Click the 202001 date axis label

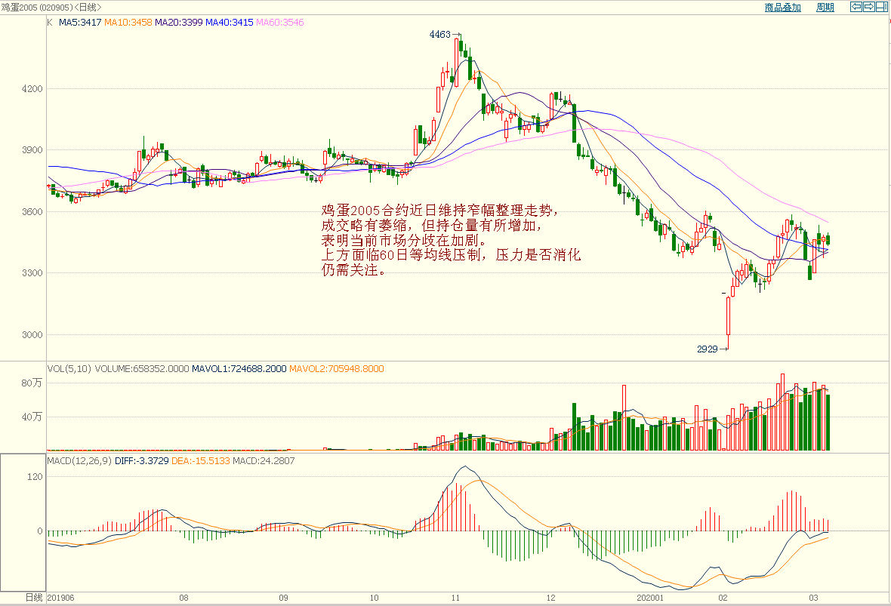(x=650, y=598)
